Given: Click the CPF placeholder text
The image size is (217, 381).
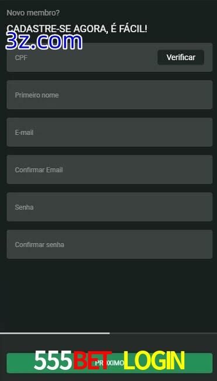Looking at the screenshot, I should click(x=21, y=58).
